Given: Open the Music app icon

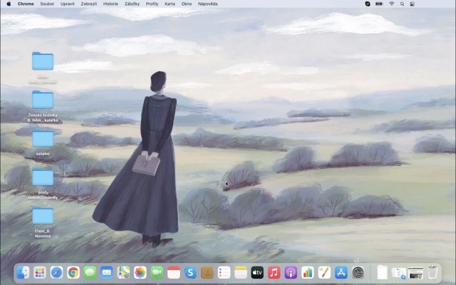Looking at the screenshot, I should (x=274, y=272).
